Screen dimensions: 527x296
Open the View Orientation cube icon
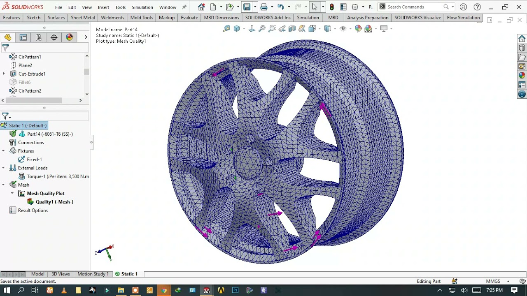click(x=312, y=28)
